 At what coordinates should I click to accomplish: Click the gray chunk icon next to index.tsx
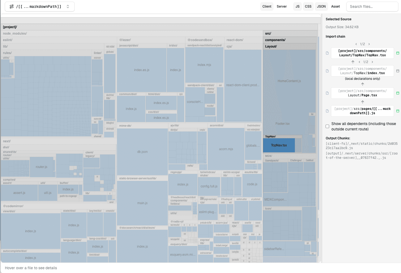click(397, 71)
